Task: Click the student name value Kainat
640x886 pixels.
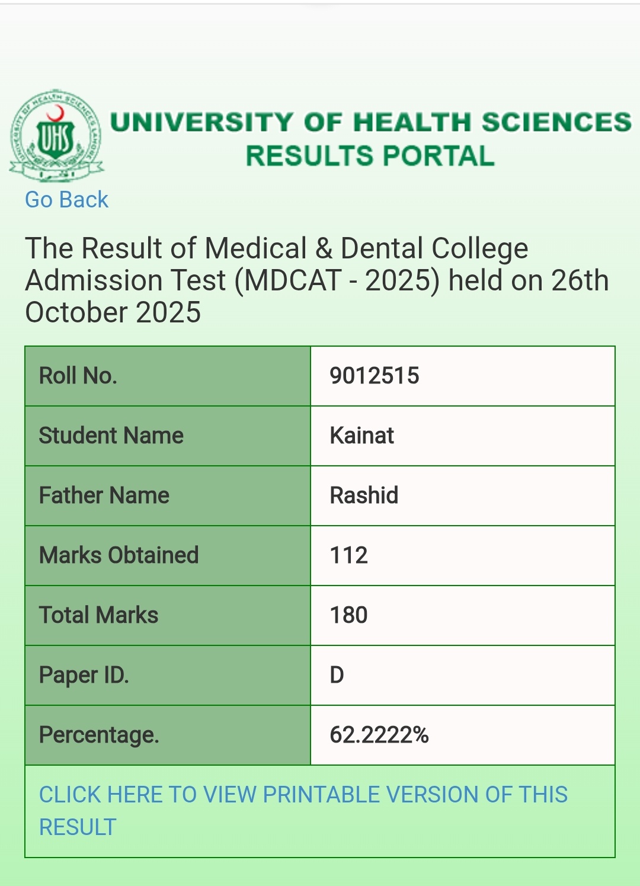Action: coord(361,436)
